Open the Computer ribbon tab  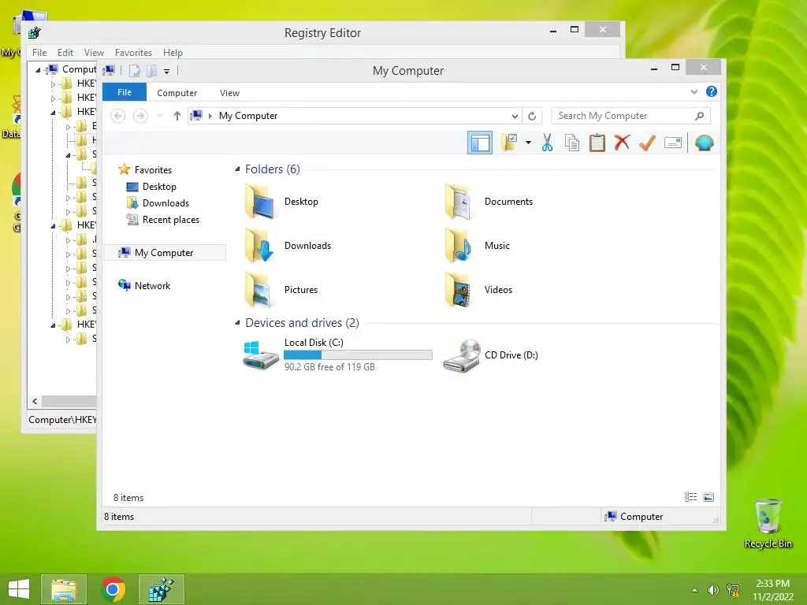coord(177,93)
